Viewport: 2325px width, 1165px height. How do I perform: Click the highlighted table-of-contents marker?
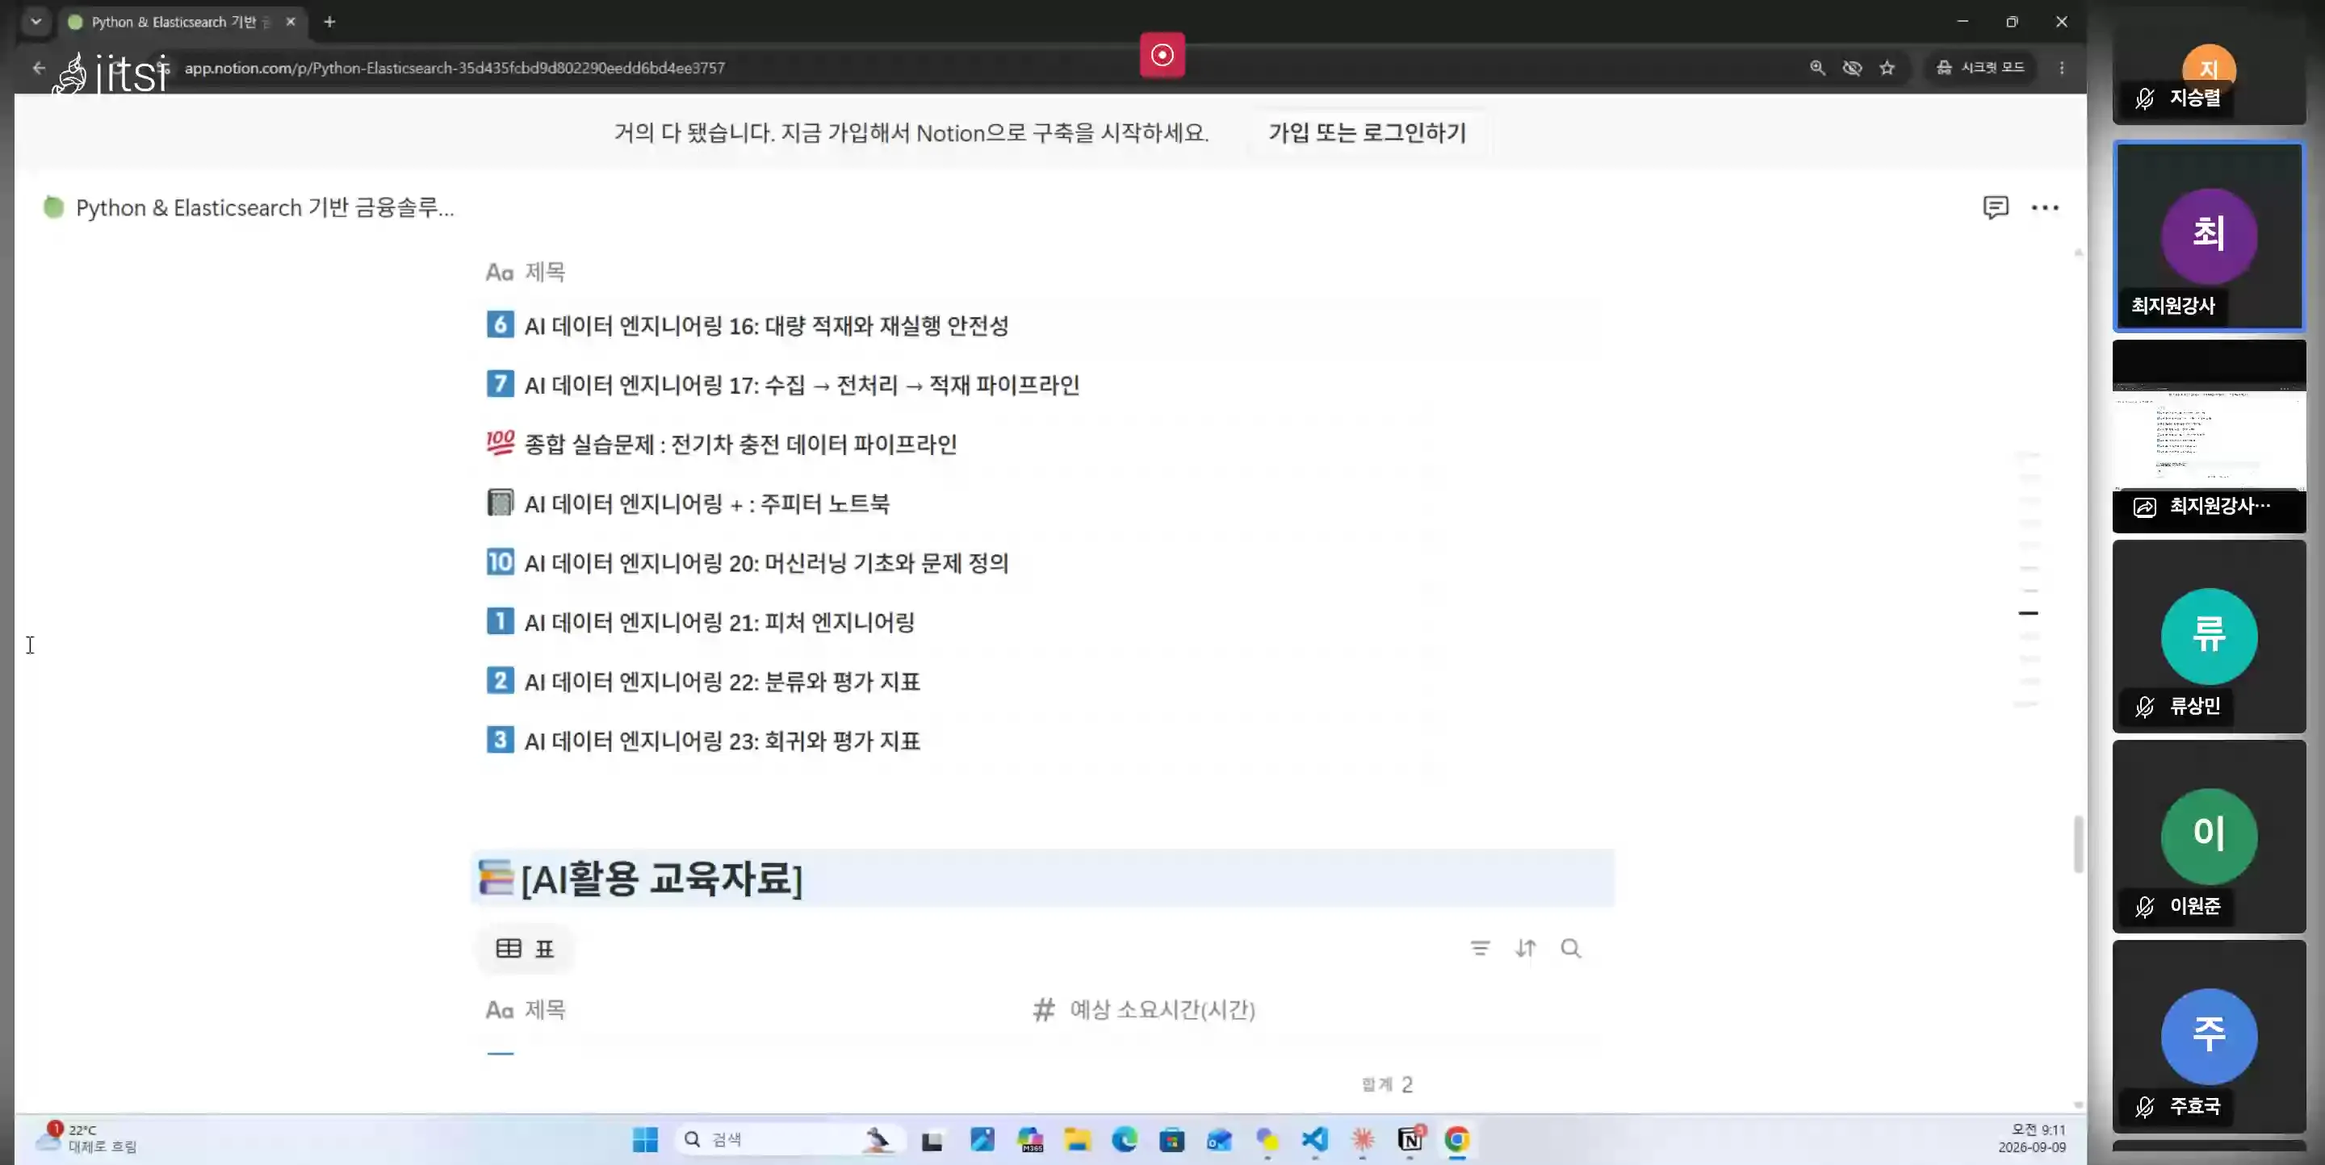pyautogui.click(x=2028, y=613)
